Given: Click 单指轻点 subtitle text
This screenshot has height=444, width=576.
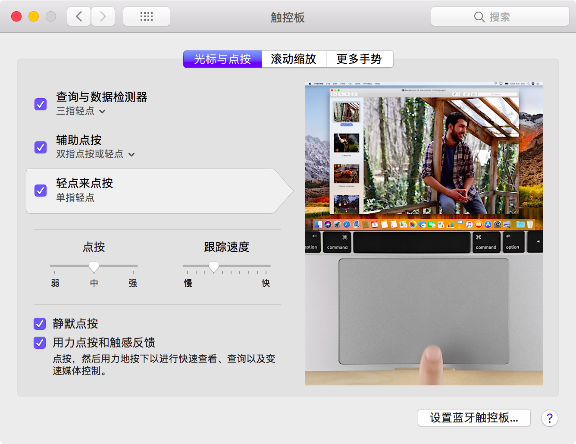Looking at the screenshot, I should point(75,197).
